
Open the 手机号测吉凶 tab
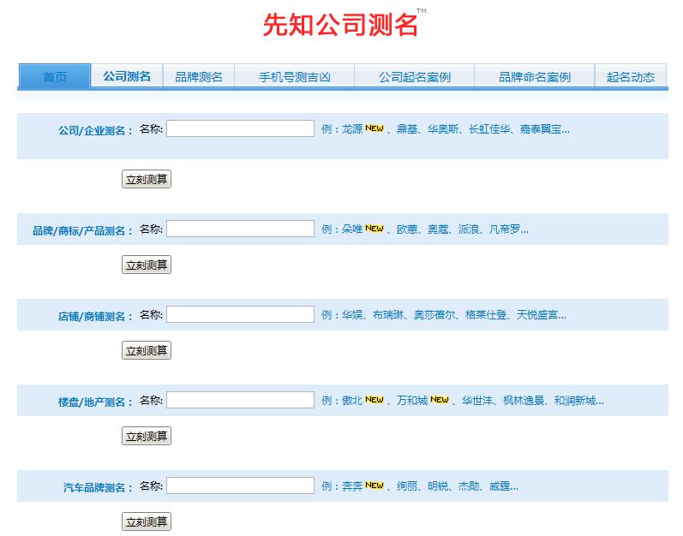coord(295,76)
